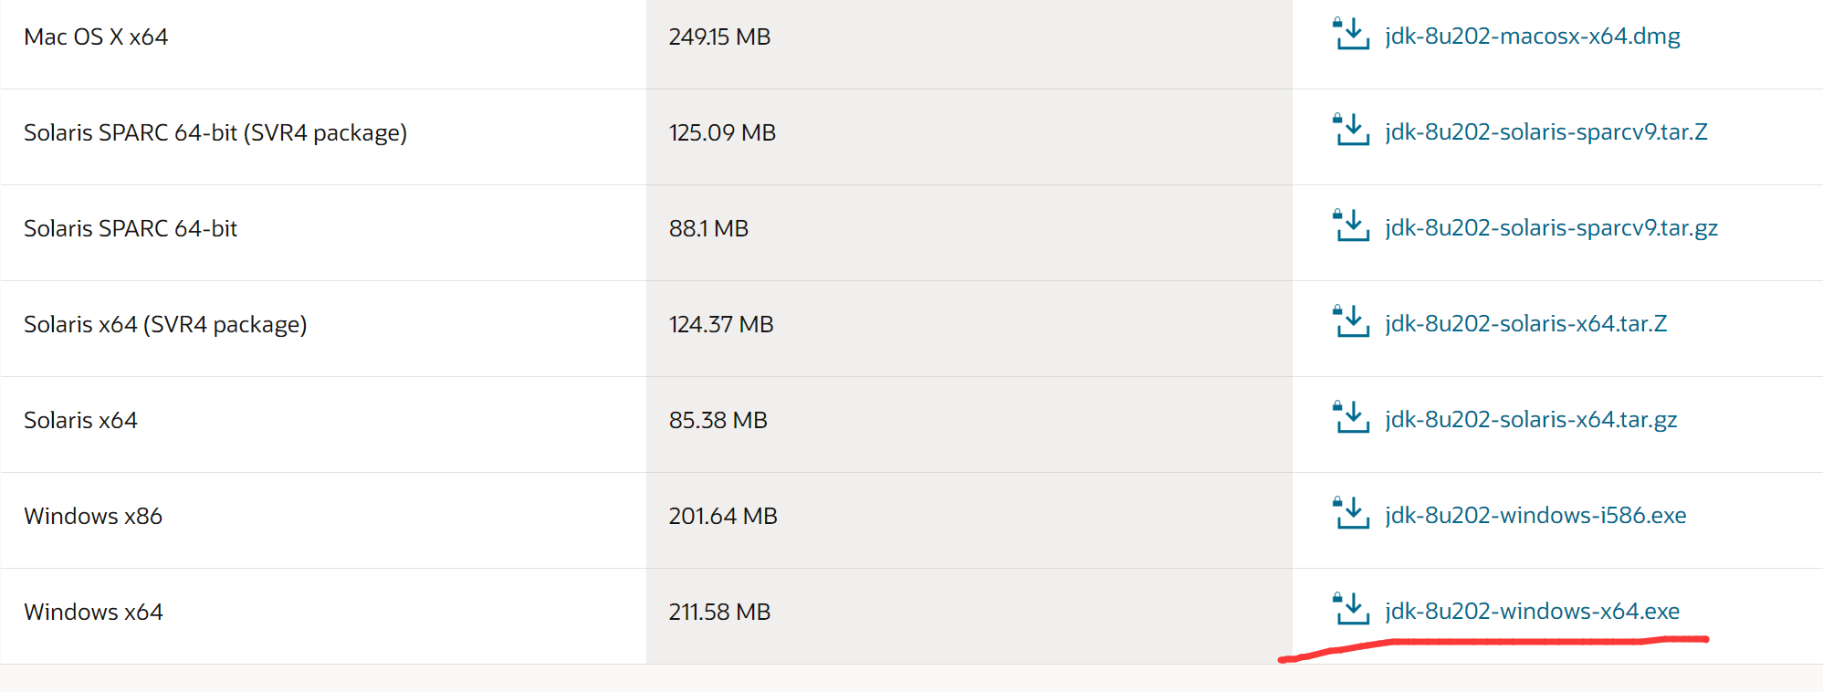1823x692 pixels.
Task: Download jdk-8u202-macosx-x64.dmg link
Action: point(1532,37)
